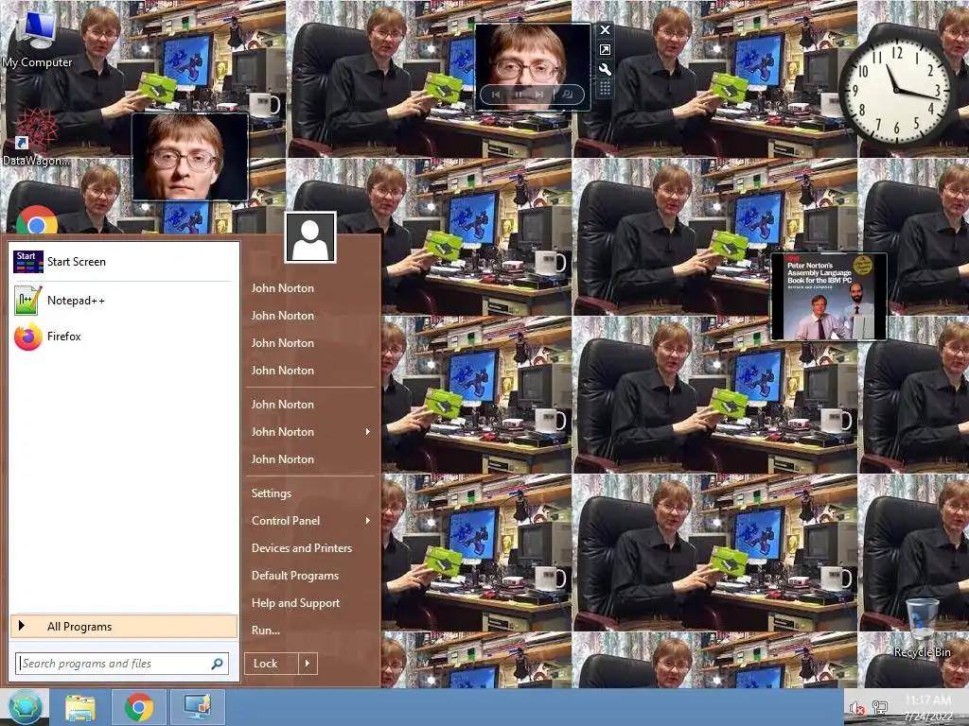Click the taskbar clock showing 11:17 AM
Viewport: 969px width, 726px height.
click(928, 707)
